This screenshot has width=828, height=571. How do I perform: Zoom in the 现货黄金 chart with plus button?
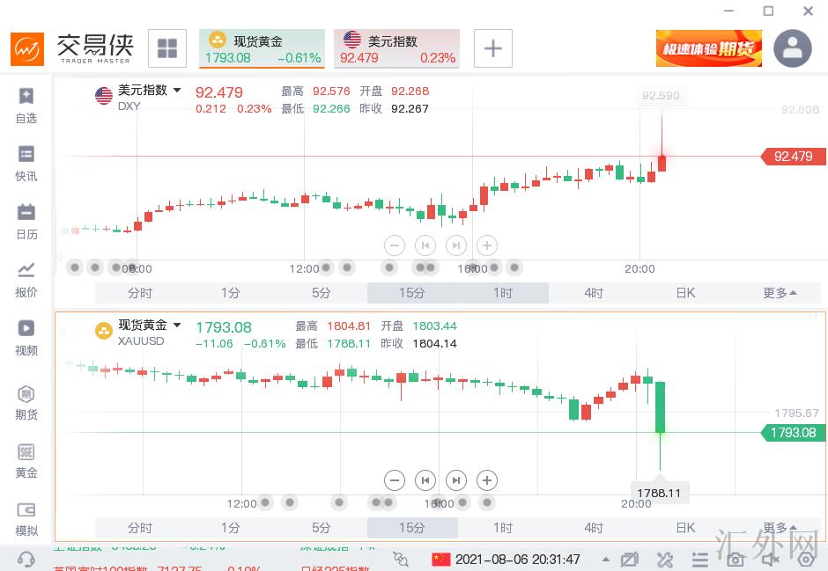[x=487, y=480]
